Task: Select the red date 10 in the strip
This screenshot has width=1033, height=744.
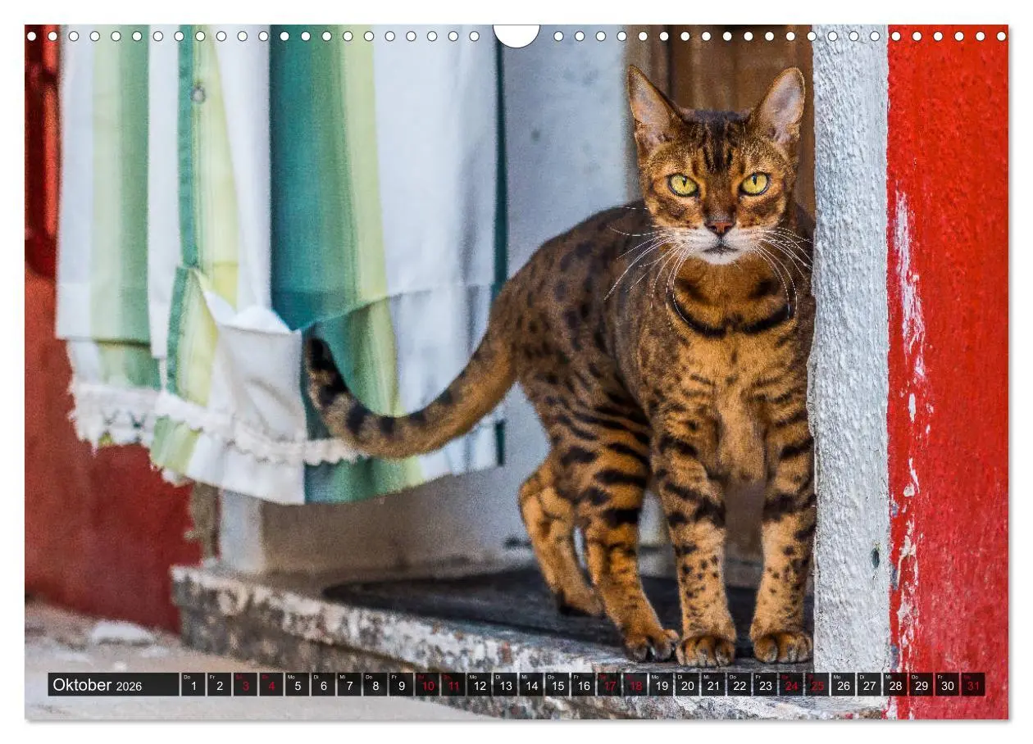Action: (x=427, y=685)
